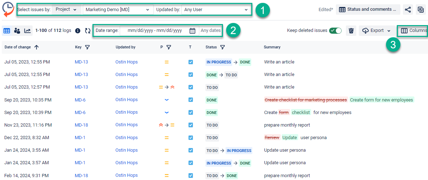Image resolution: width=428 pixels, height=180 pixels.
Task: Click the date range input field
Action: click(x=155, y=31)
